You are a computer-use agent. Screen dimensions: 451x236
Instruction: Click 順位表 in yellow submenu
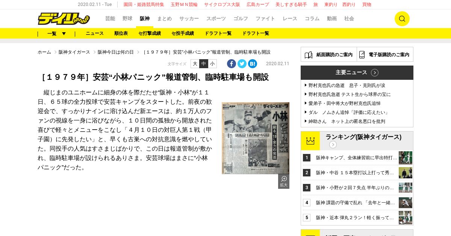pos(121,33)
